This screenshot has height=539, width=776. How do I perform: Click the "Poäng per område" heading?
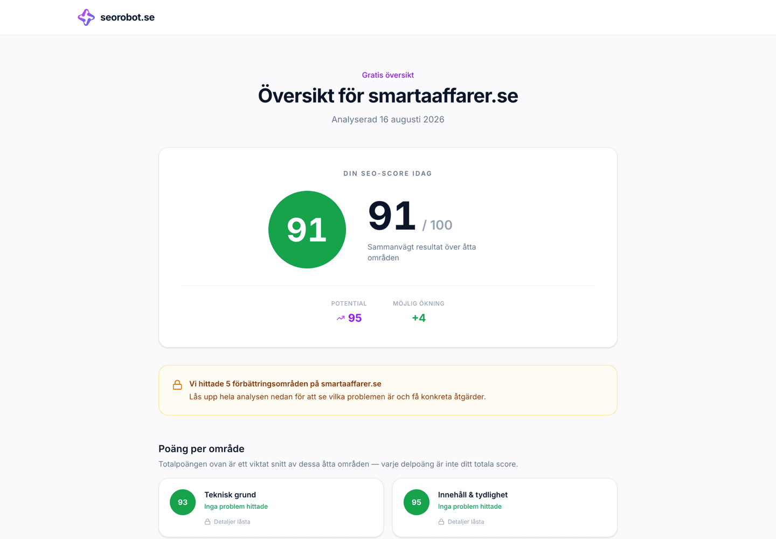click(202, 448)
